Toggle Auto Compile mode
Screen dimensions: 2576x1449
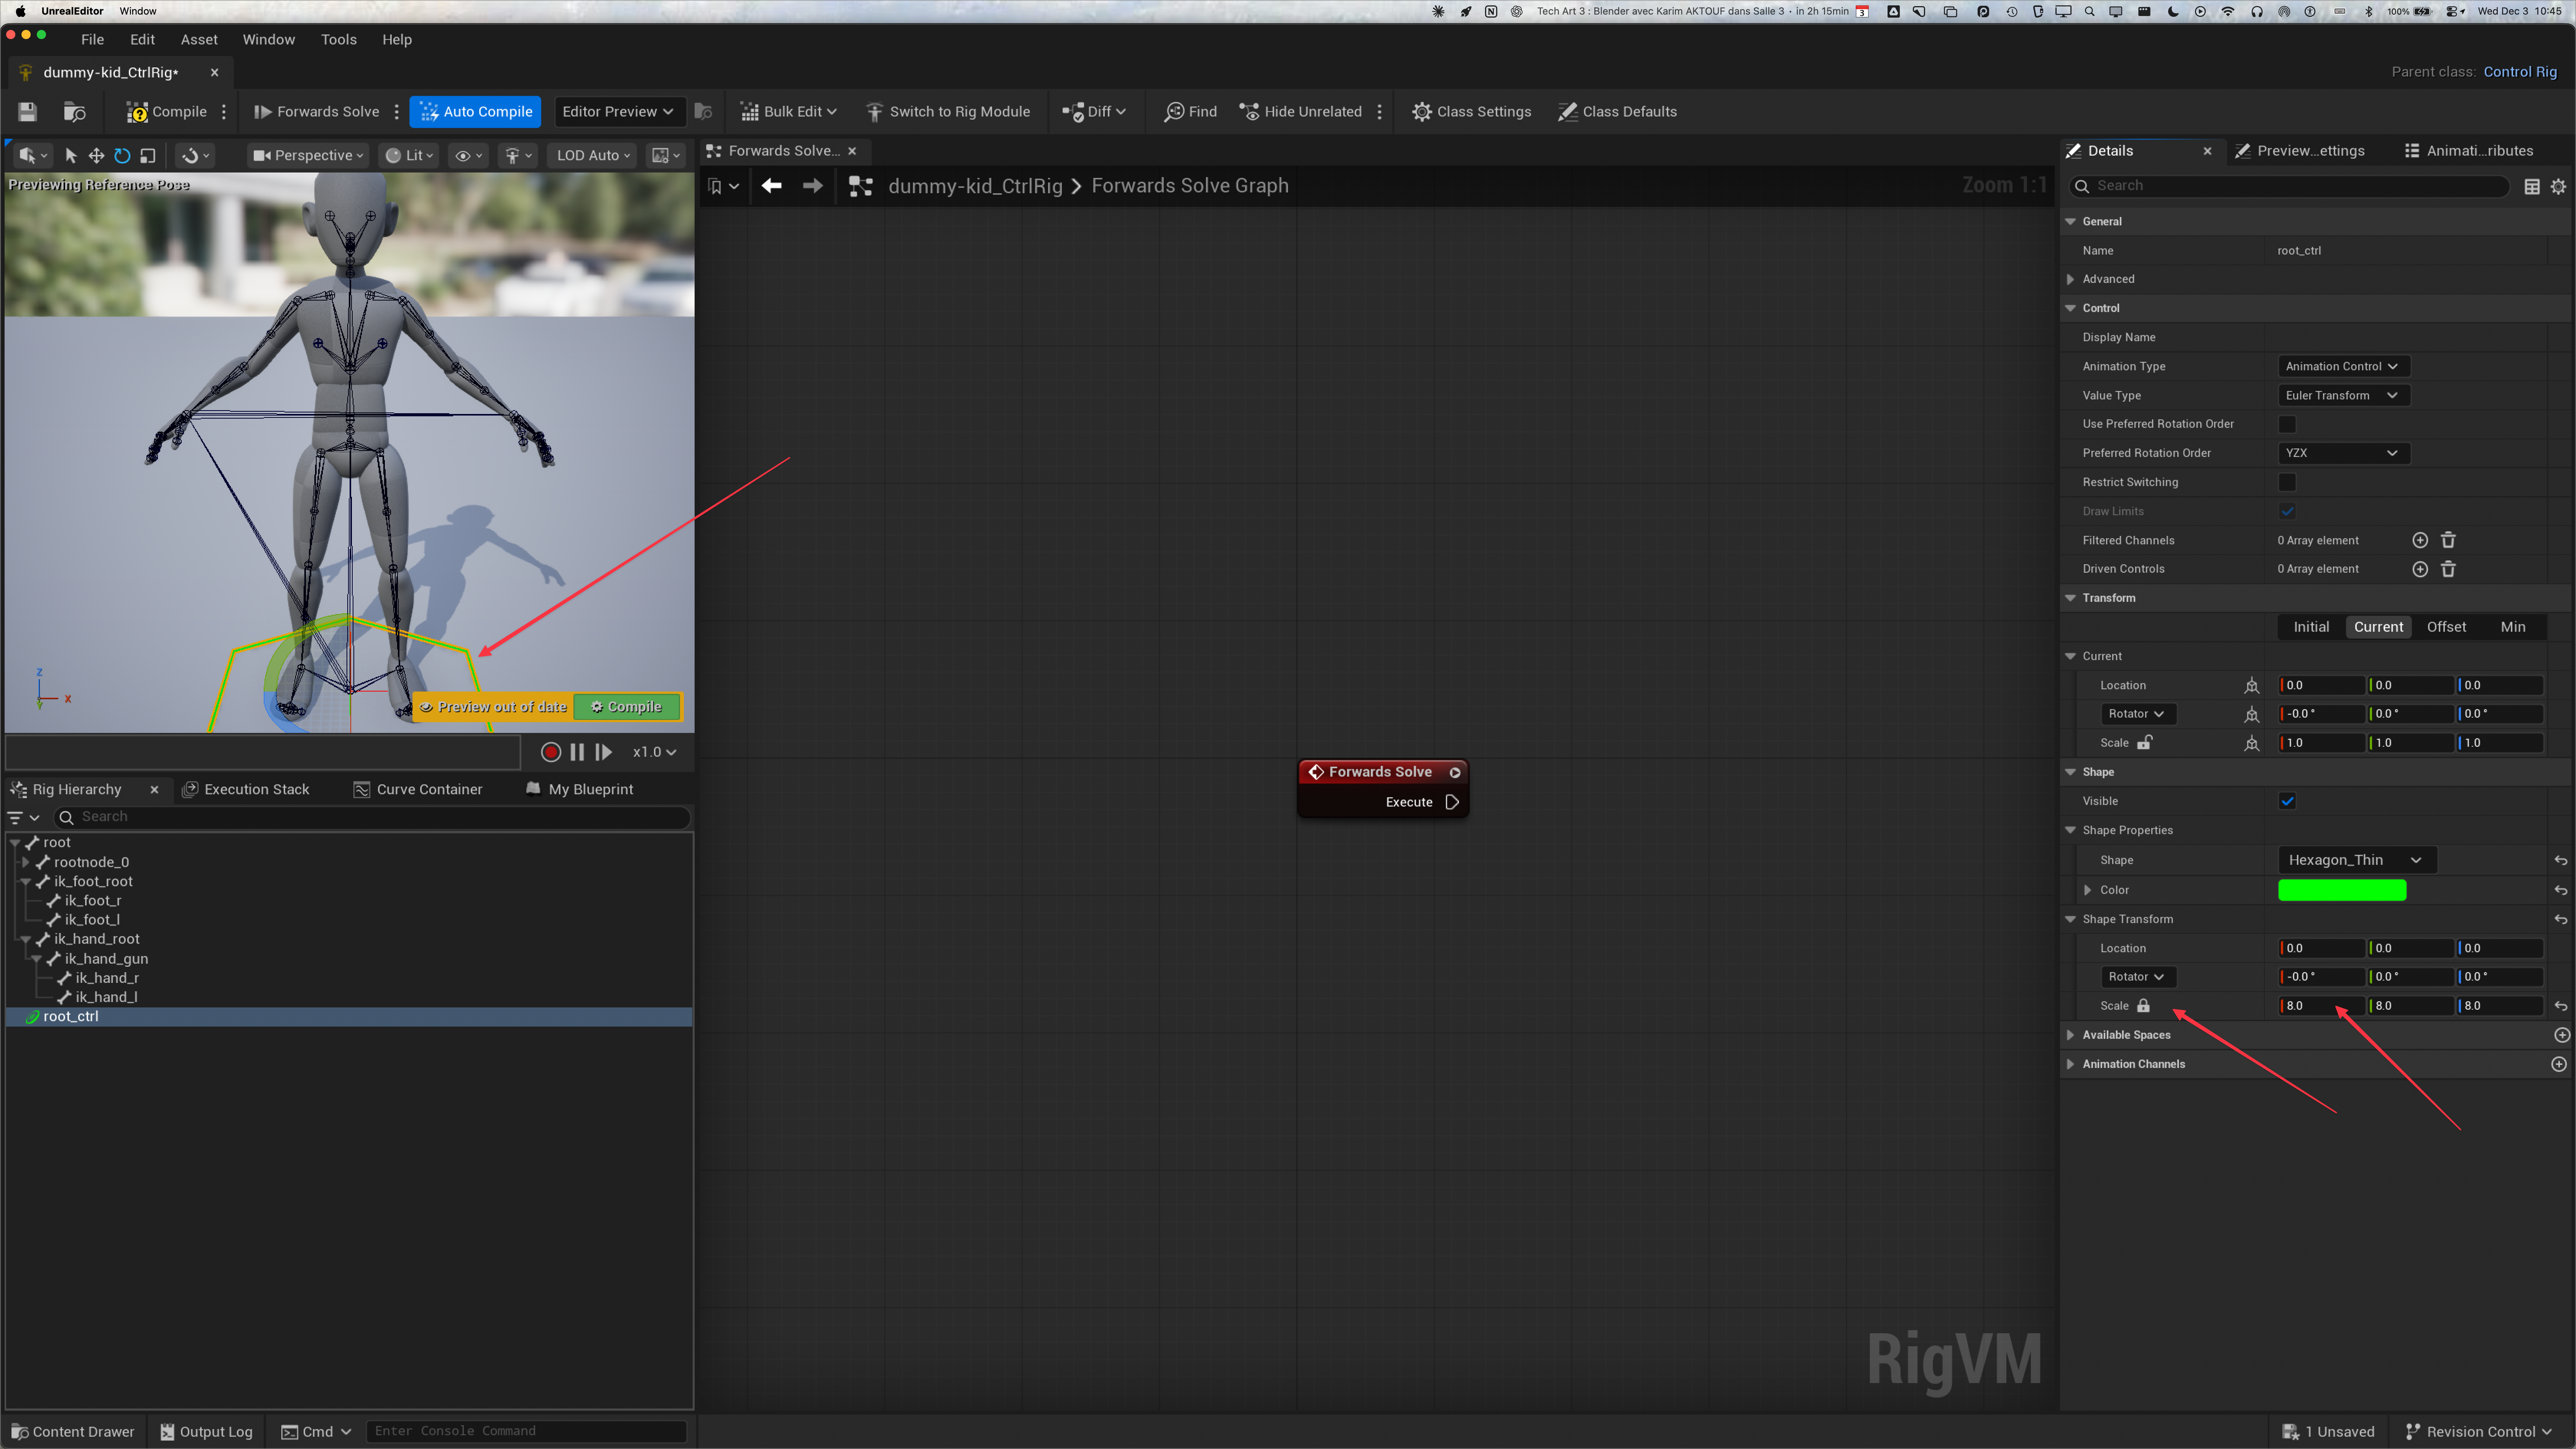pos(475,111)
